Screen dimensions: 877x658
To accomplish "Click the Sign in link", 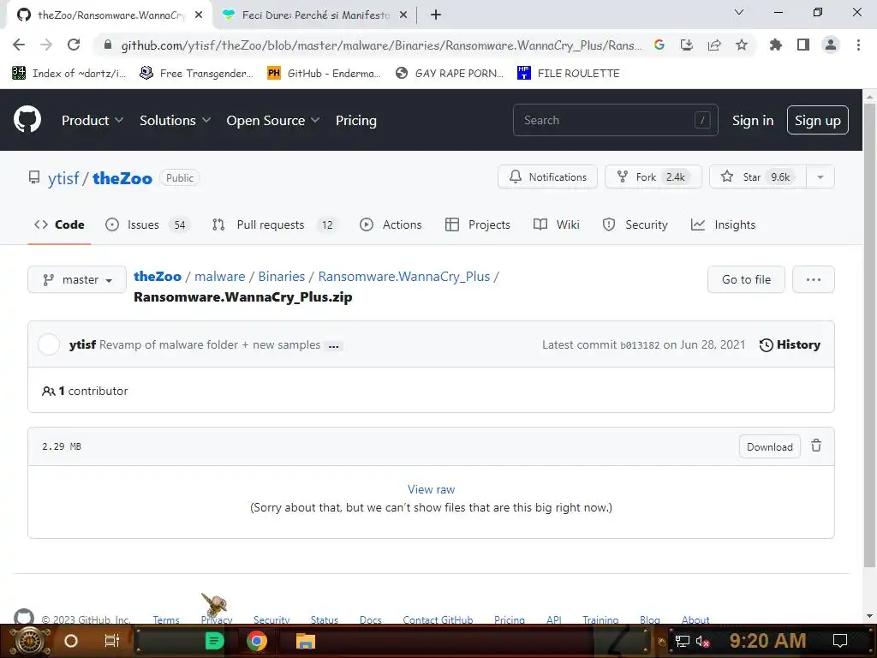I will coord(753,120).
